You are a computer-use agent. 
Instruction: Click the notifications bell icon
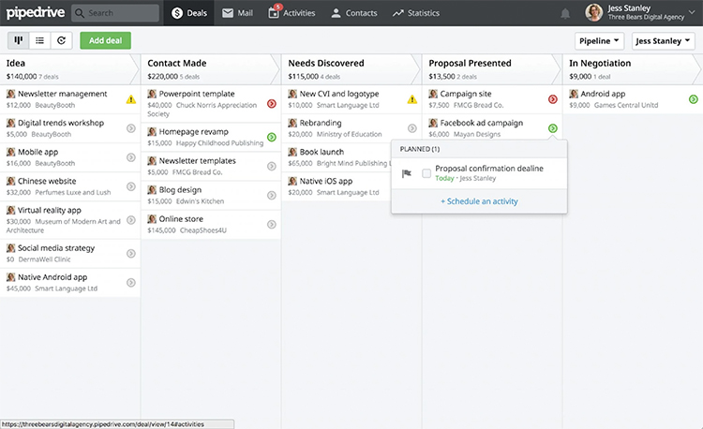(x=565, y=13)
